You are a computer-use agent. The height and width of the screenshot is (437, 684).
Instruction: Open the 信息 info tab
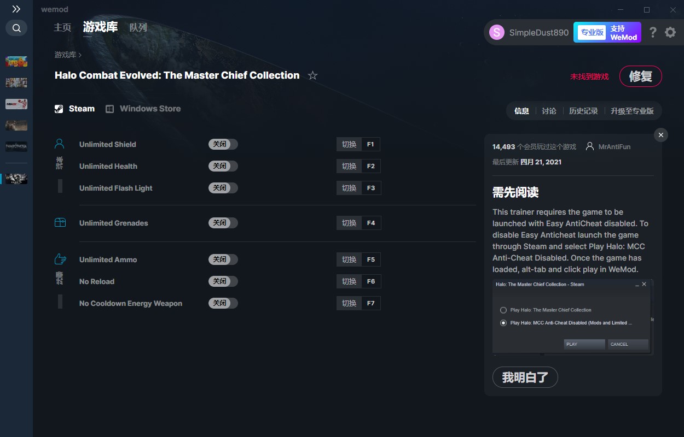pyautogui.click(x=521, y=111)
